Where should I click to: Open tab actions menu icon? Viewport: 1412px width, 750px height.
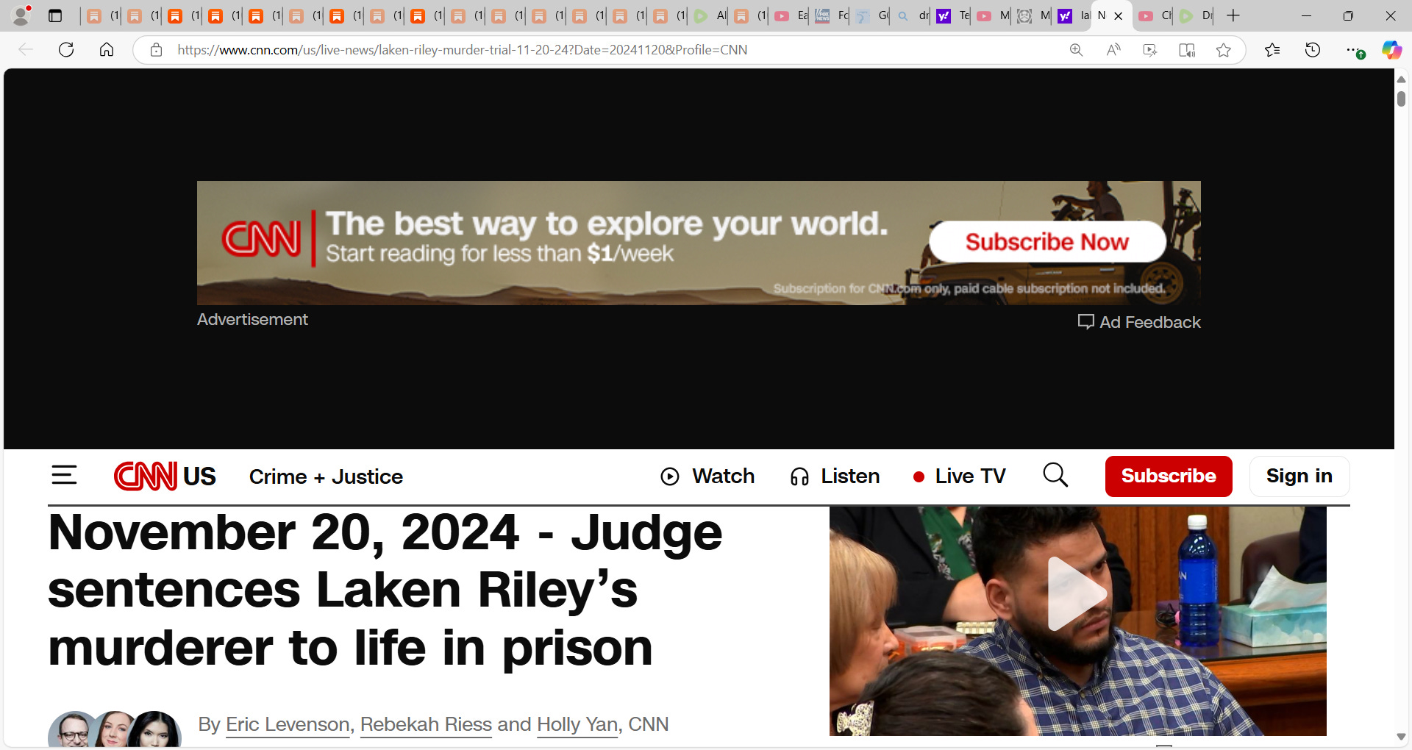55,15
